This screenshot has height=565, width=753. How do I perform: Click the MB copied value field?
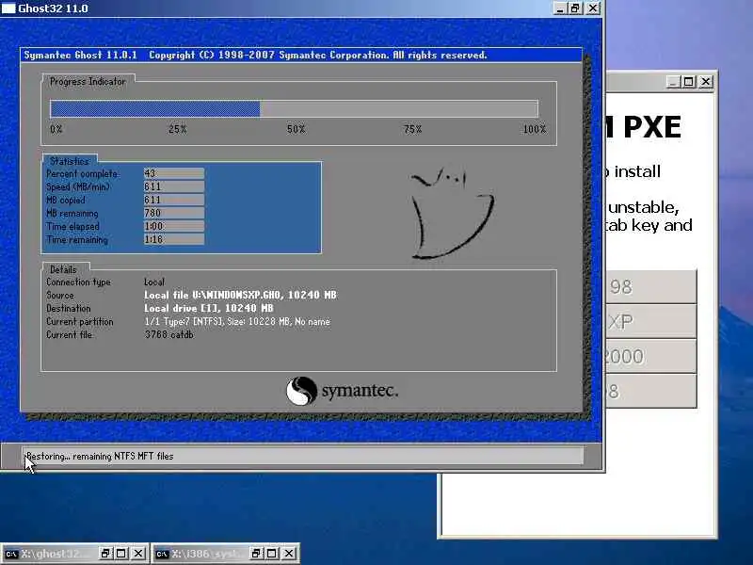(x=174, y=200)
